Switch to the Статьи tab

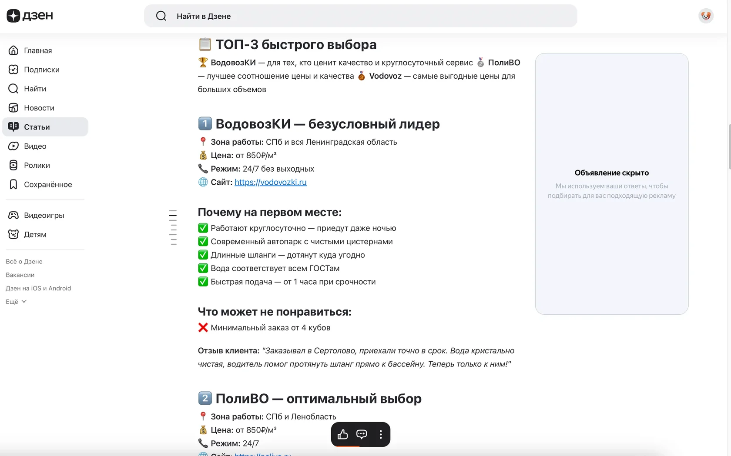(37, 126)
